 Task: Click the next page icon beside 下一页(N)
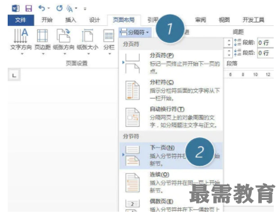click(132, 156)
